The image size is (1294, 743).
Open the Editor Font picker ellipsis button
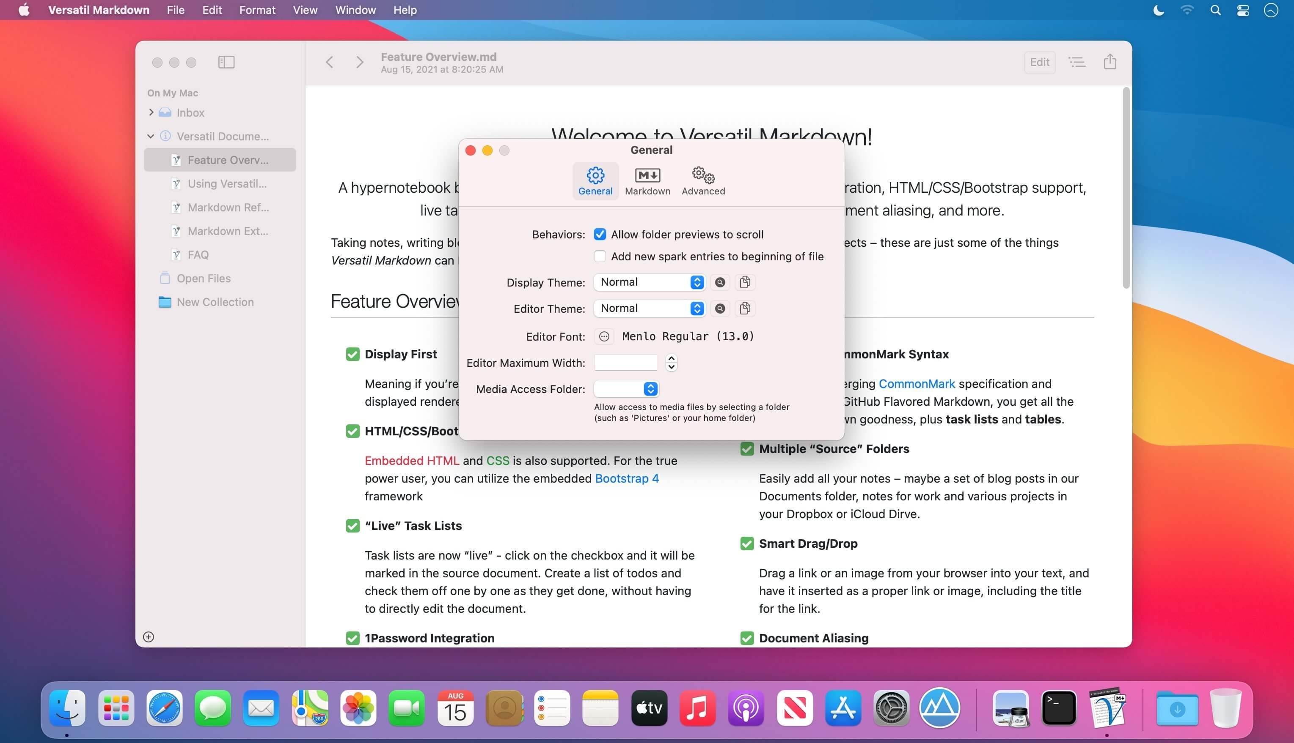pyautogui.click(x=604, y=336)
